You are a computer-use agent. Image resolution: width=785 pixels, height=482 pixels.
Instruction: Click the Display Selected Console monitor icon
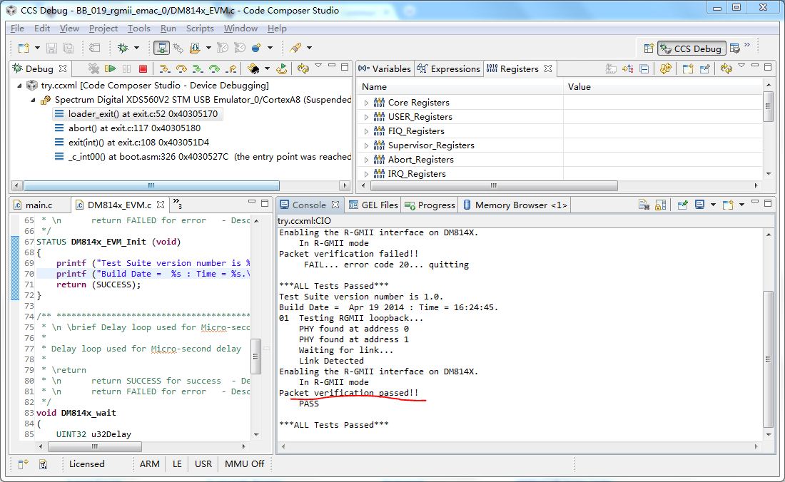699,205
